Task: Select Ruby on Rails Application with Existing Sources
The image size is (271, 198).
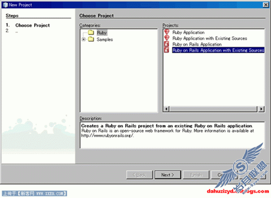Action: 218,50
